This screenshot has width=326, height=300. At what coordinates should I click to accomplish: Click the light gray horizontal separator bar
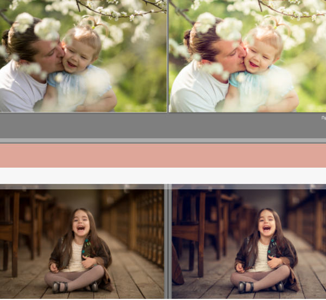(163, 141)
